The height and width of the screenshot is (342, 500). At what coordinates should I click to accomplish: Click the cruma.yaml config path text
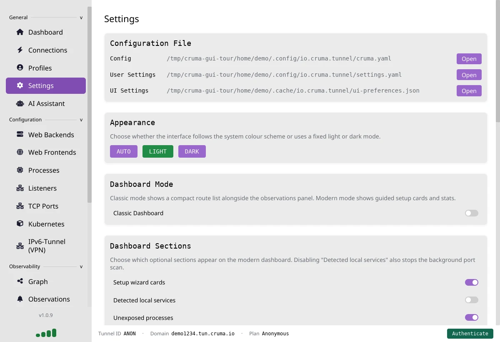279,59
